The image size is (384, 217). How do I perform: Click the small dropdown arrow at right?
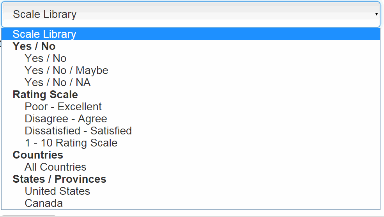tap(376, 14)
